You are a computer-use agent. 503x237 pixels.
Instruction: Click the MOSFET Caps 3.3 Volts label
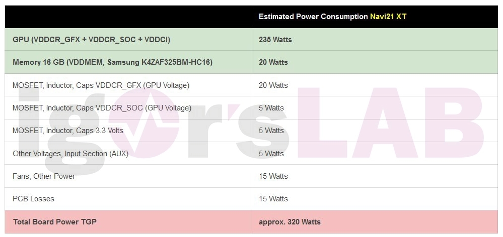[68, 131]
